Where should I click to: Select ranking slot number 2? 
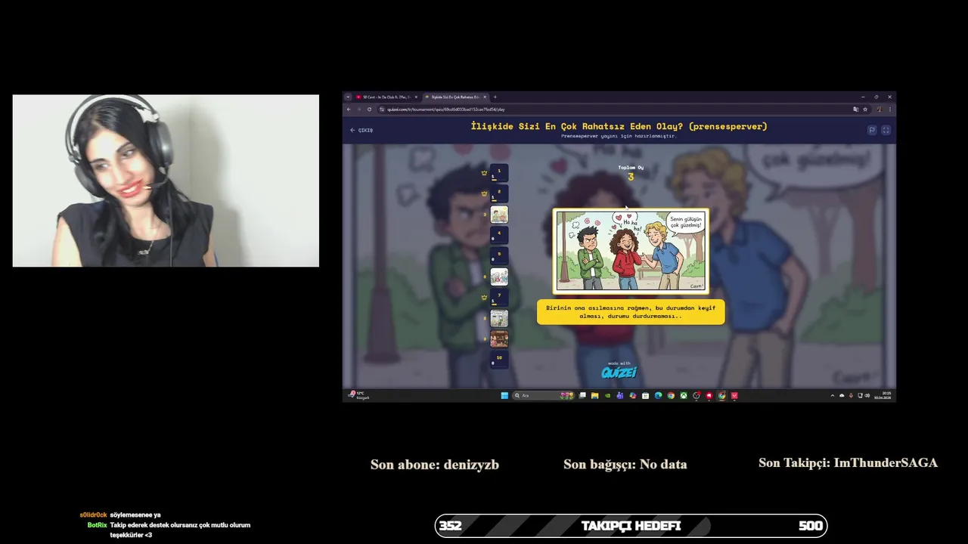[499, 193]
